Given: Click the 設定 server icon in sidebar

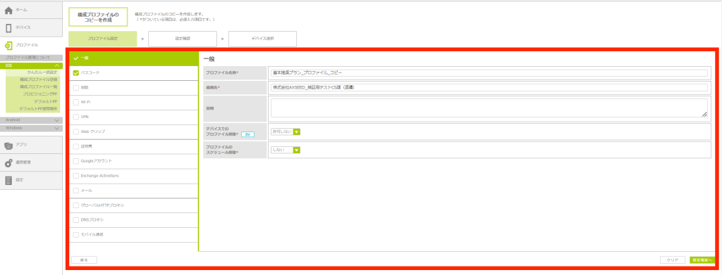Looking at the screenshot, I should pyautogui.click(x=8, y=181).
